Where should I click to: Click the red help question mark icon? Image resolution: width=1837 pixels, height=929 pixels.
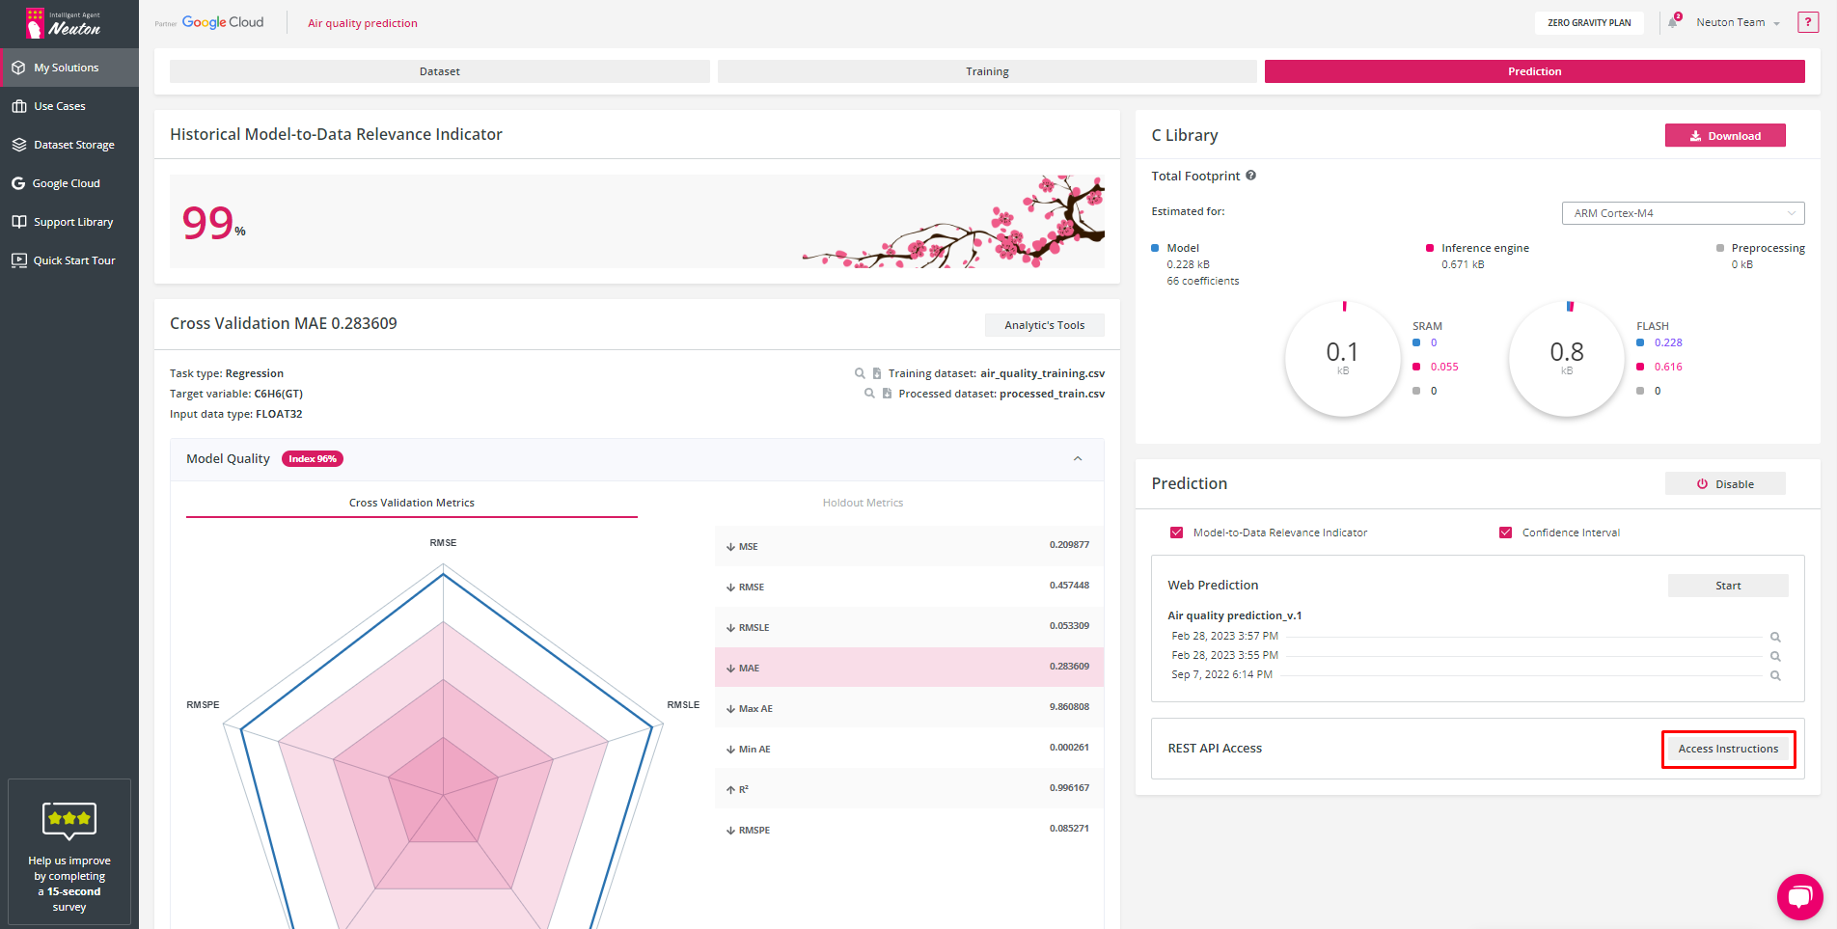pos(1808,22)
